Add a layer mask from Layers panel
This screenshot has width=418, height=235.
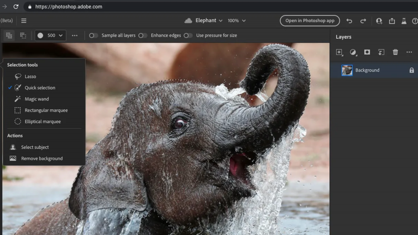367,52
